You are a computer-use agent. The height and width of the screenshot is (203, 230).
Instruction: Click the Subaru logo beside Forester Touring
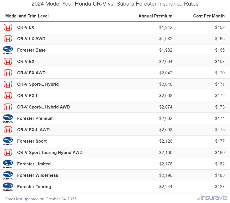pos(8,187)
